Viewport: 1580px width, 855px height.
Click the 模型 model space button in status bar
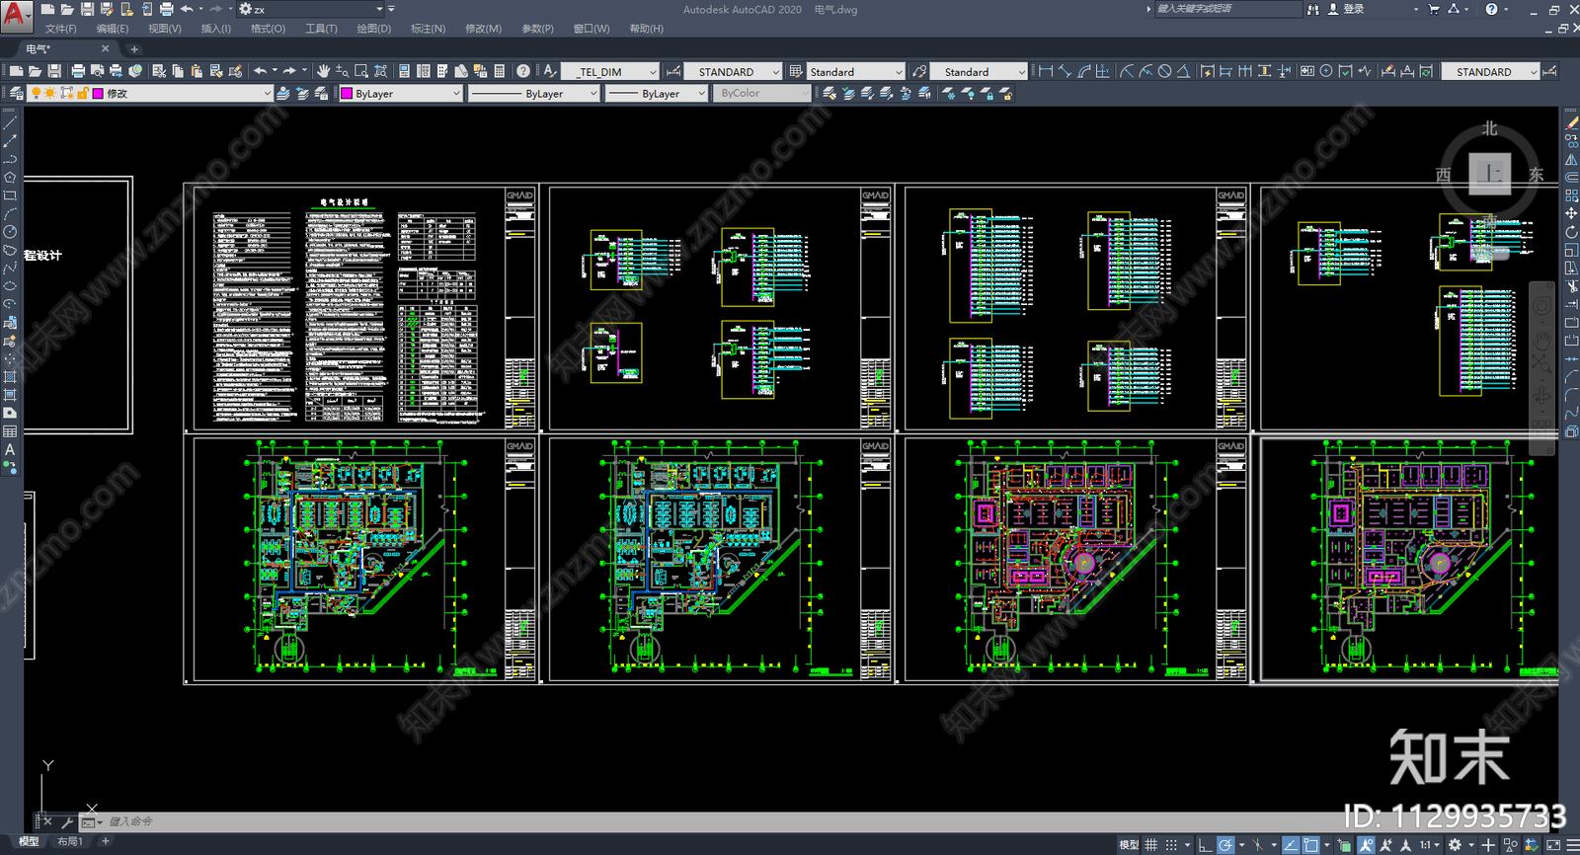pos(1129,845)
